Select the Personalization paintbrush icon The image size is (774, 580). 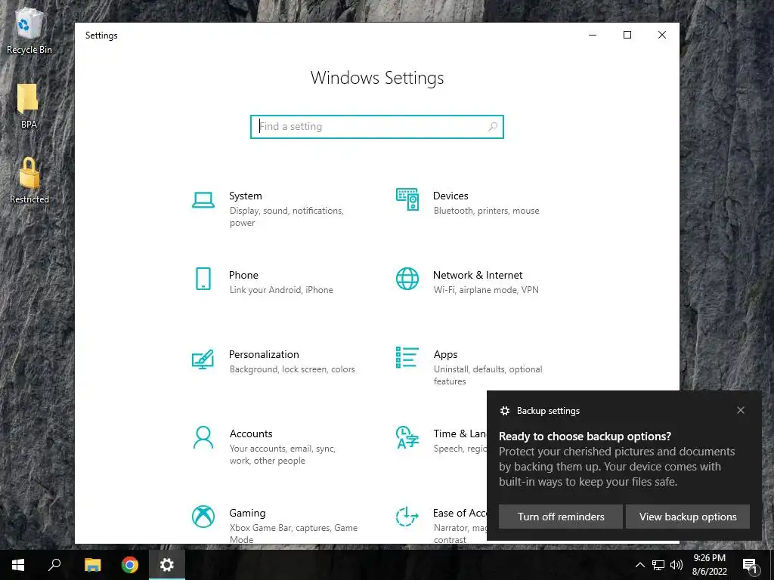(x=203, y=359)
